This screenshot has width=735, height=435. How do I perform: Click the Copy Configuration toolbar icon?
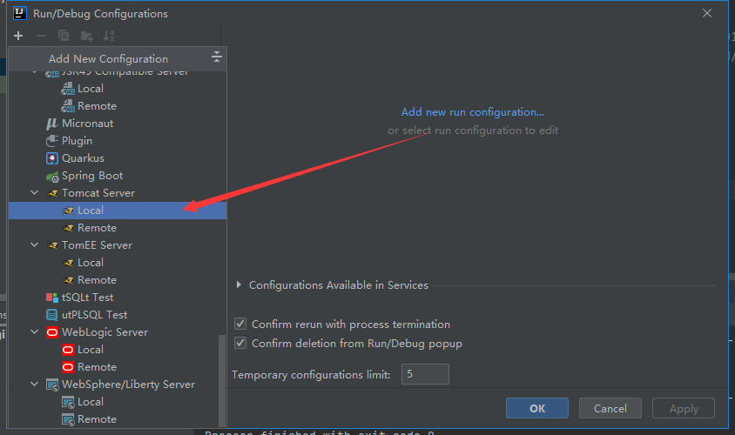(x=64, y=36)
